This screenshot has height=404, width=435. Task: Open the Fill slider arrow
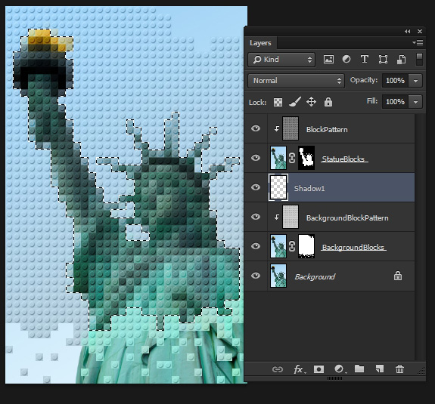click(415, 102)
